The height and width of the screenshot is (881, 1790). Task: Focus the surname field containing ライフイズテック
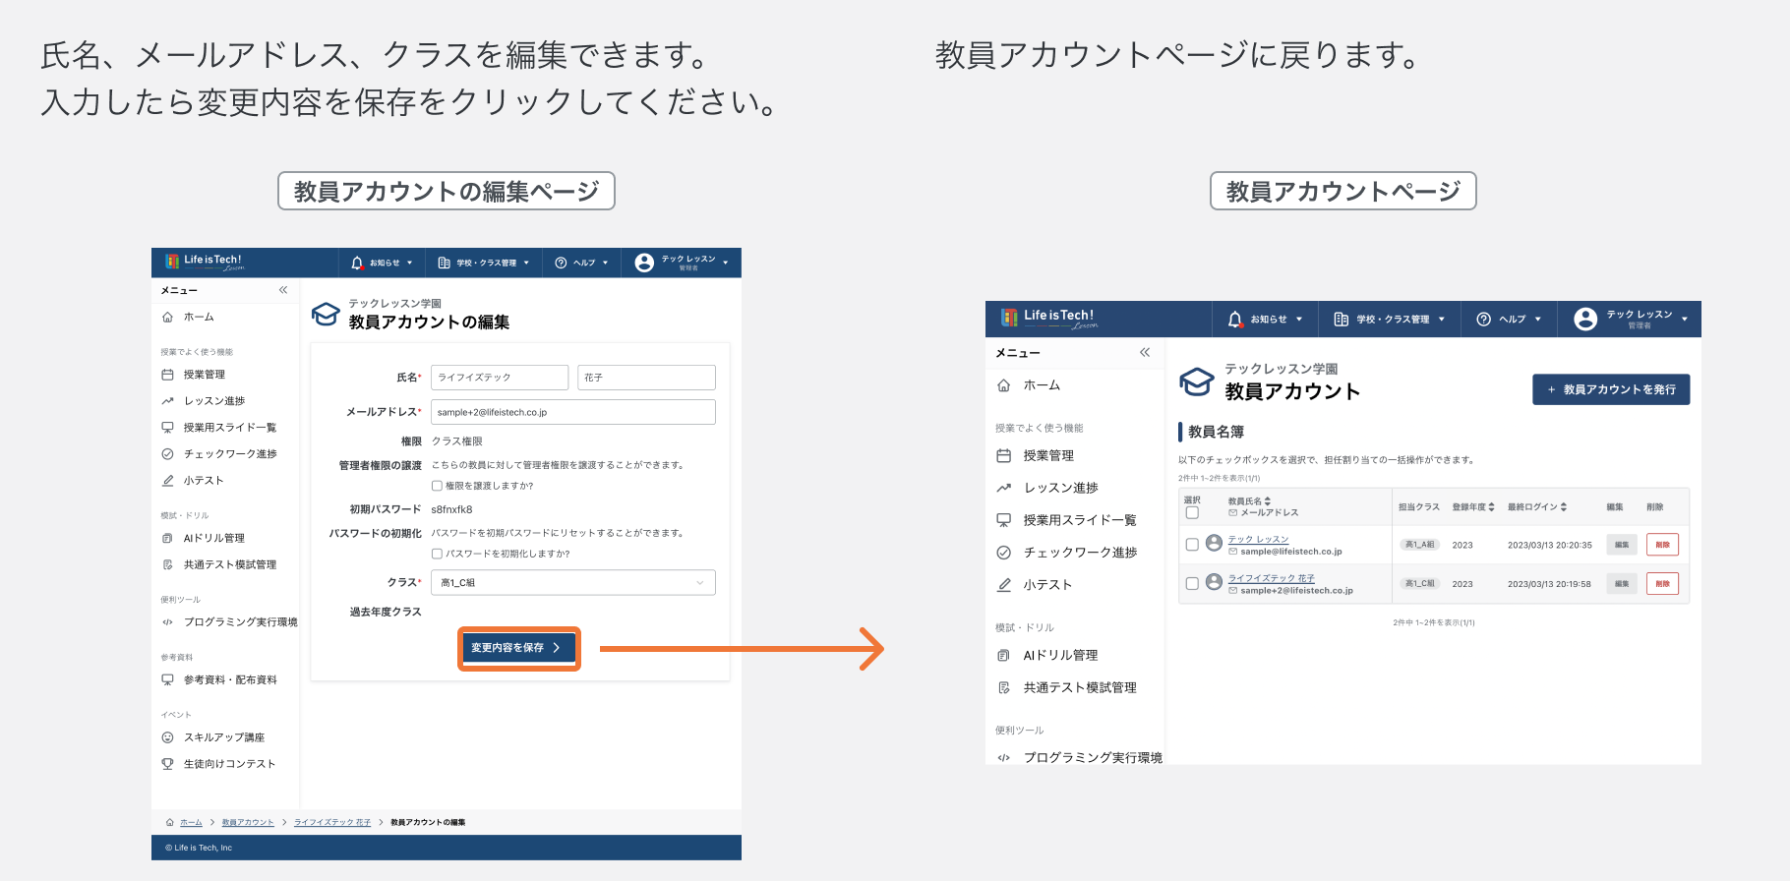(500, 378)
